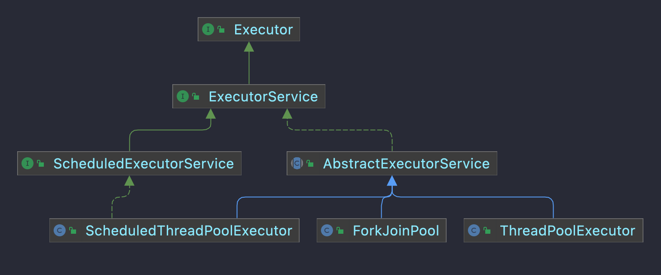Click the green lock icon beside Executor
The width and height of the screenshot is (661, 275).
point(221,30)
